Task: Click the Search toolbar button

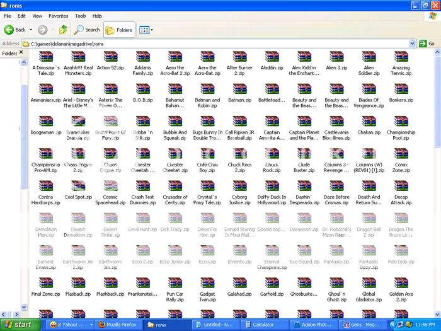Action: [87, 30]
